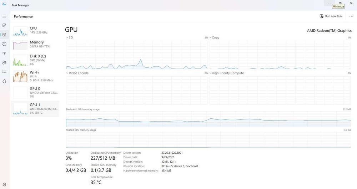This screenshot has height=189, width=357.
Task: Open Task Manager settings gear
Action: (x=4, y=184)
